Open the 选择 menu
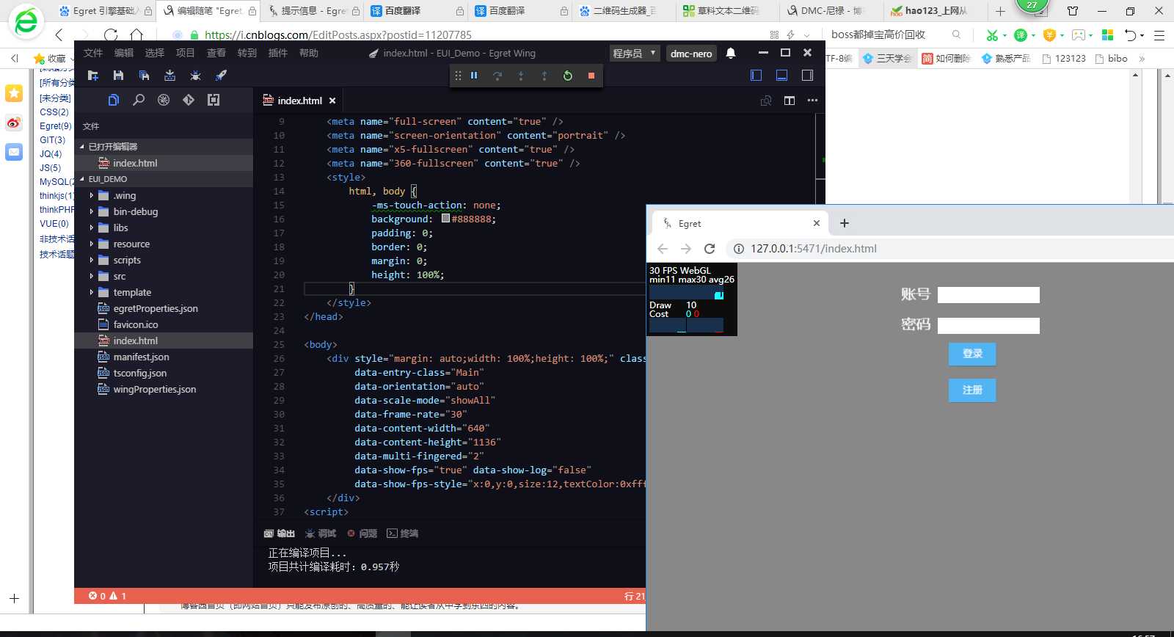 [155, 53]
